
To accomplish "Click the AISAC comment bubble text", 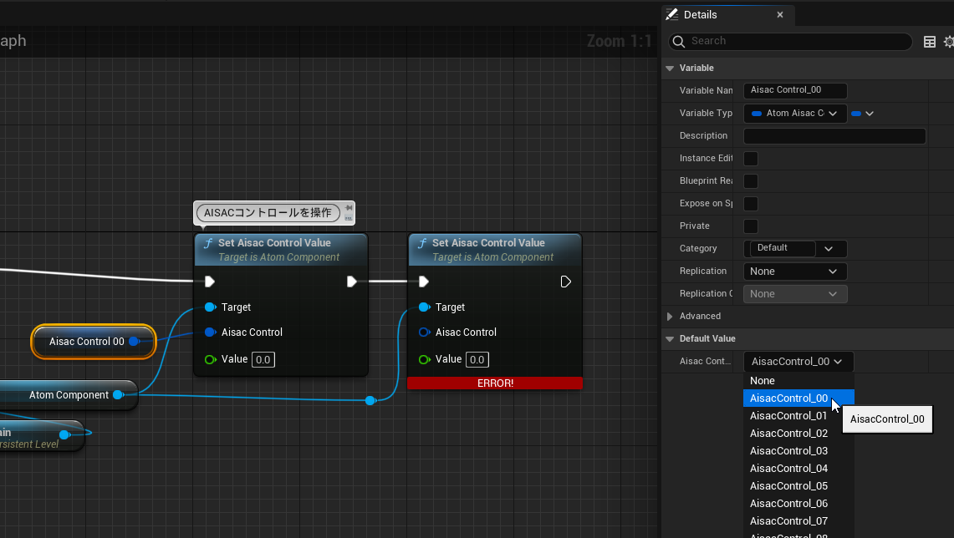I will coord(268,213).
